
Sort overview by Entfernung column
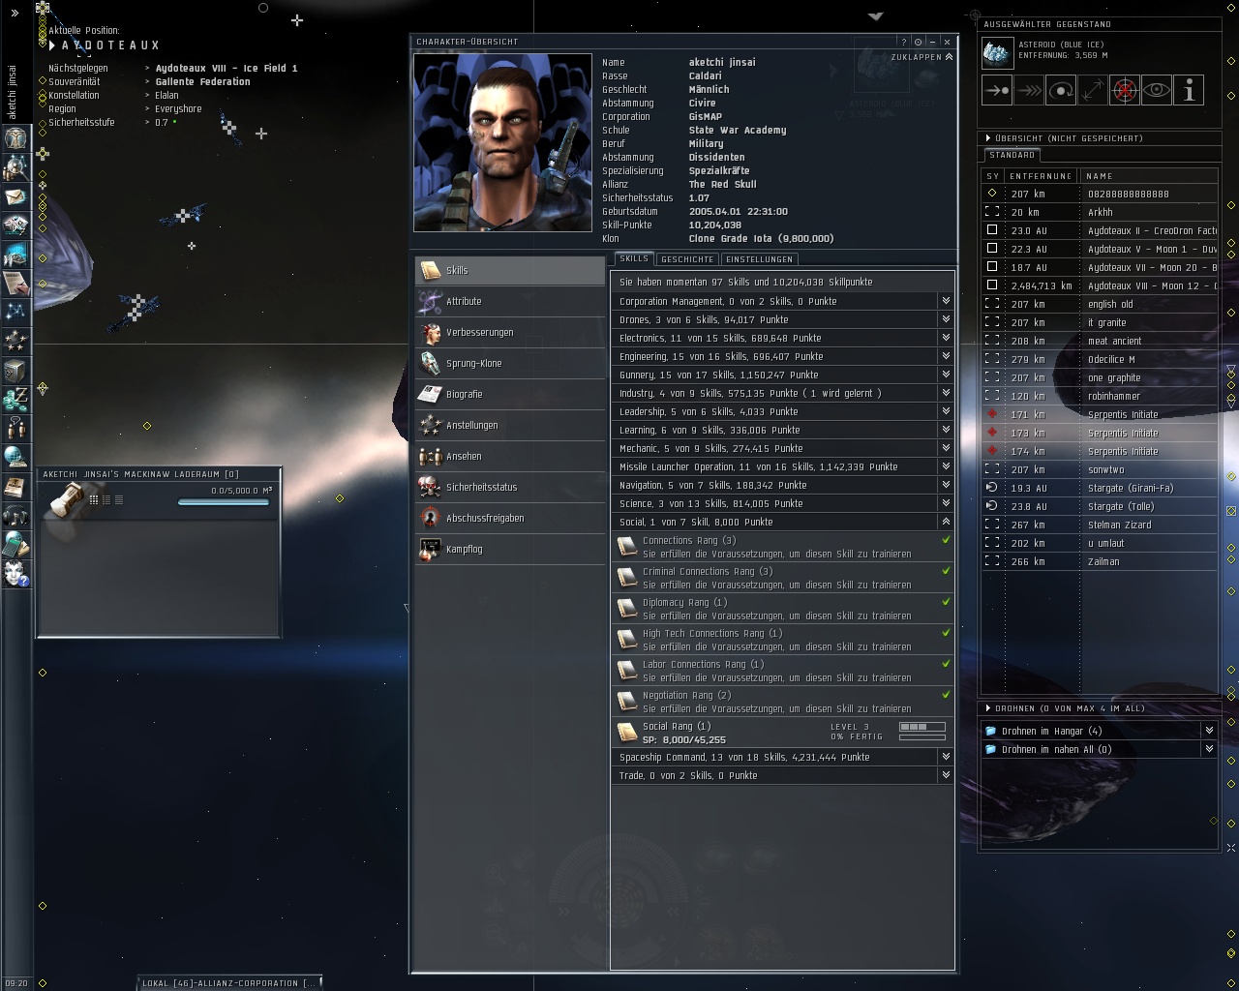pyautogui.click(x=1041, y=176)
